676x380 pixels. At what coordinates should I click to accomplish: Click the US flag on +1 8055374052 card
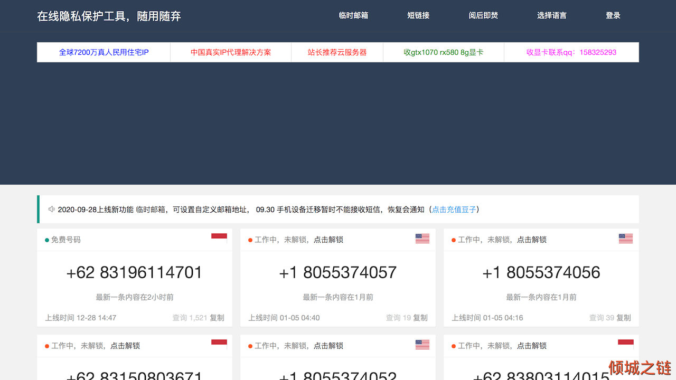pyautogui.click(x=422, y=345)
